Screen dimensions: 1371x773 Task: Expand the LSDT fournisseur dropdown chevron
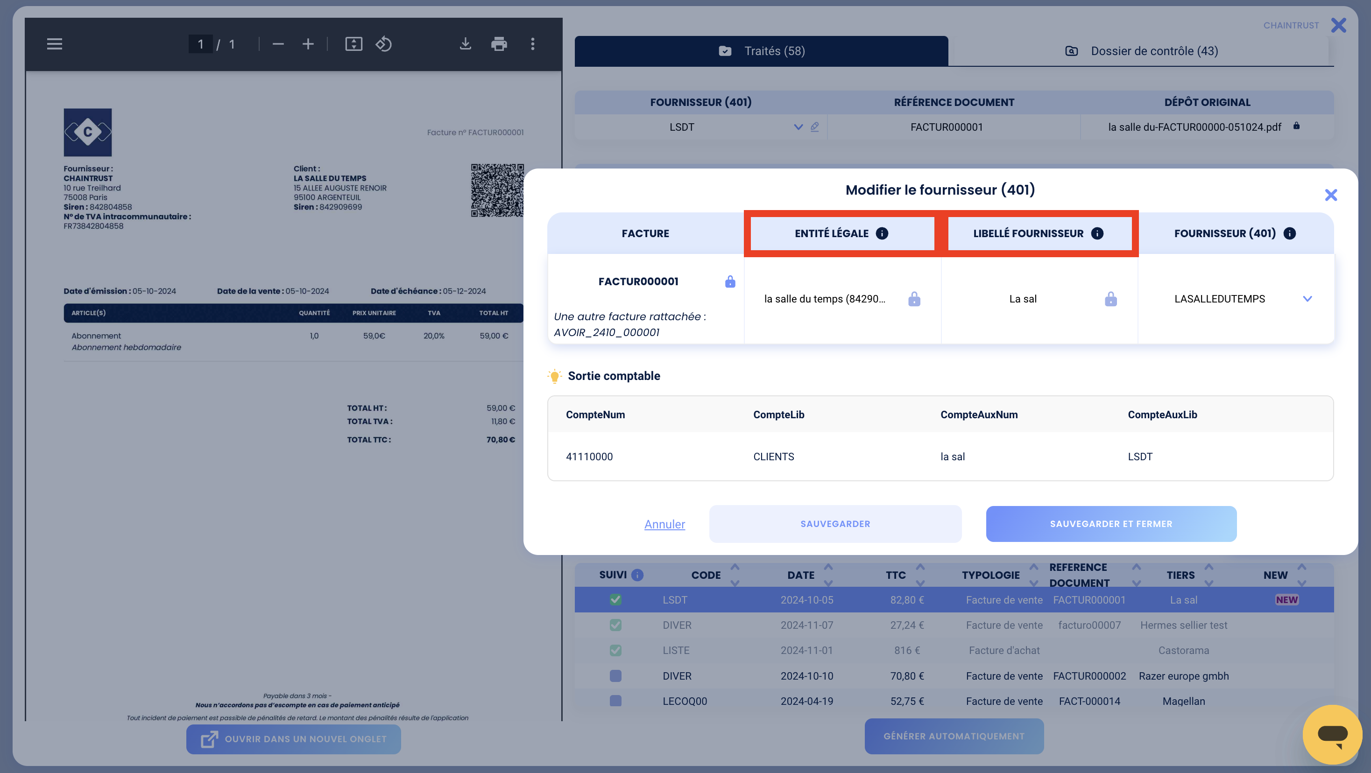[x=798, y=127]
